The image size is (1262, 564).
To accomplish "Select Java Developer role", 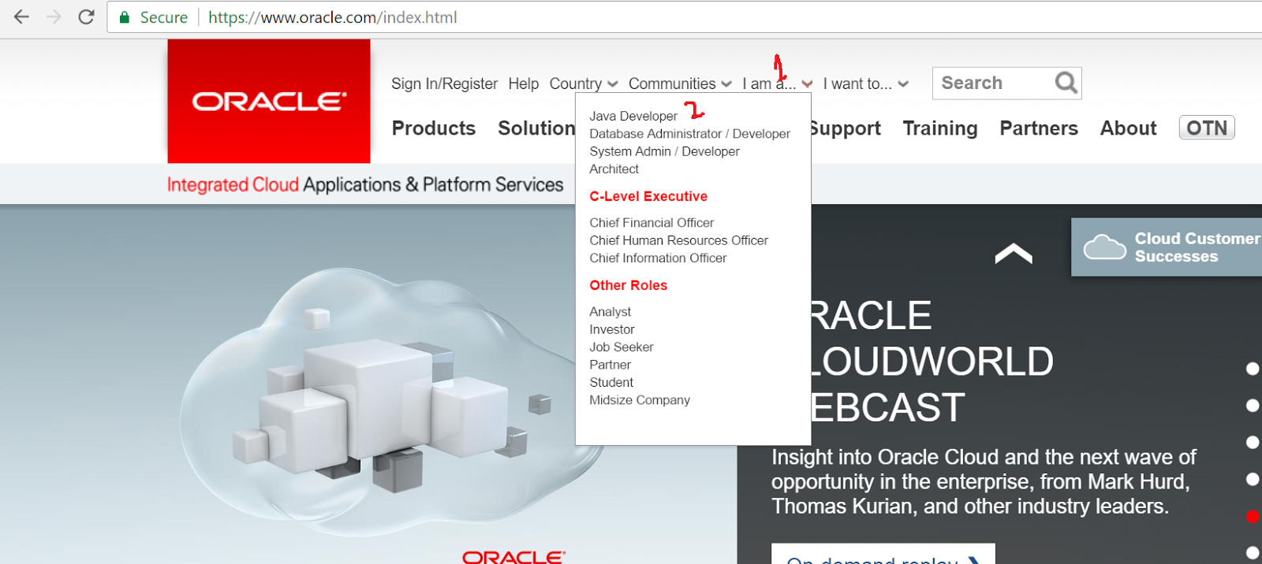I will [633, 116].
